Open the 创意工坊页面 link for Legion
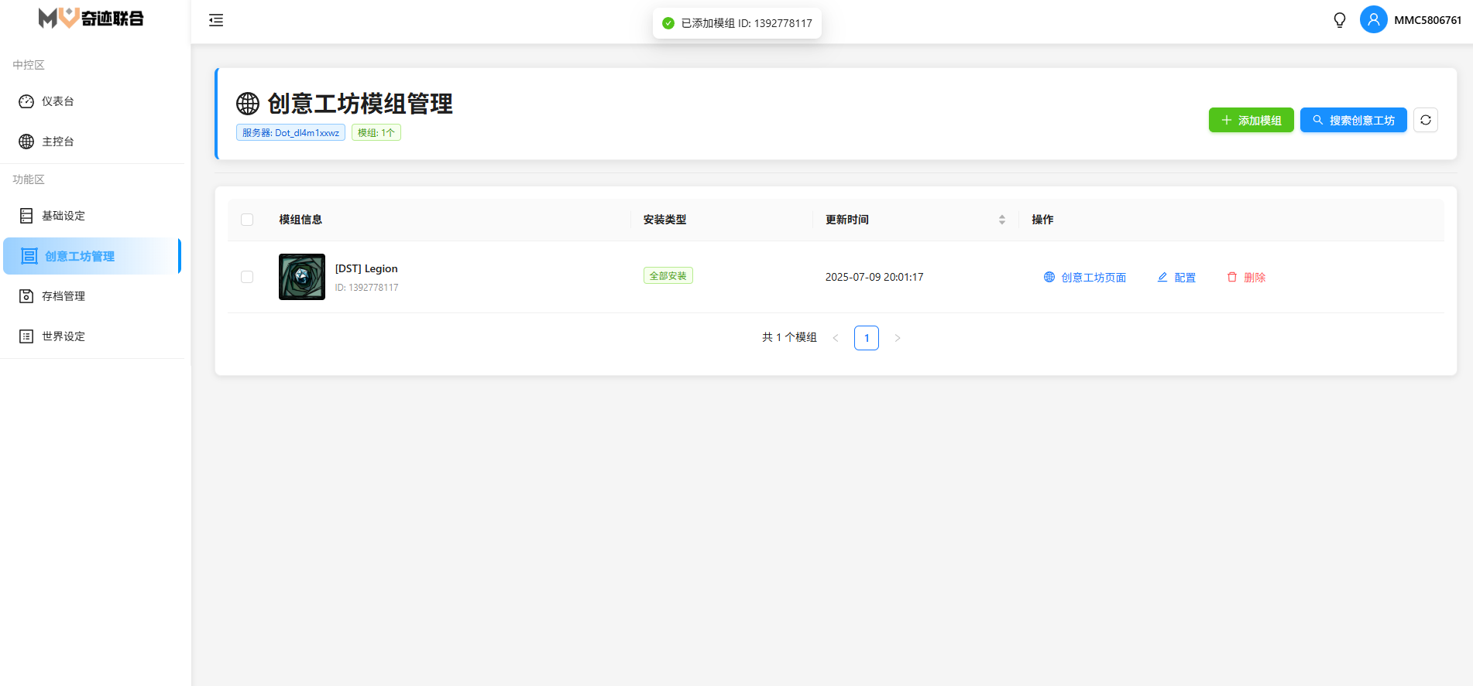Screen dimensions: 1473x686 point(1085,278)
